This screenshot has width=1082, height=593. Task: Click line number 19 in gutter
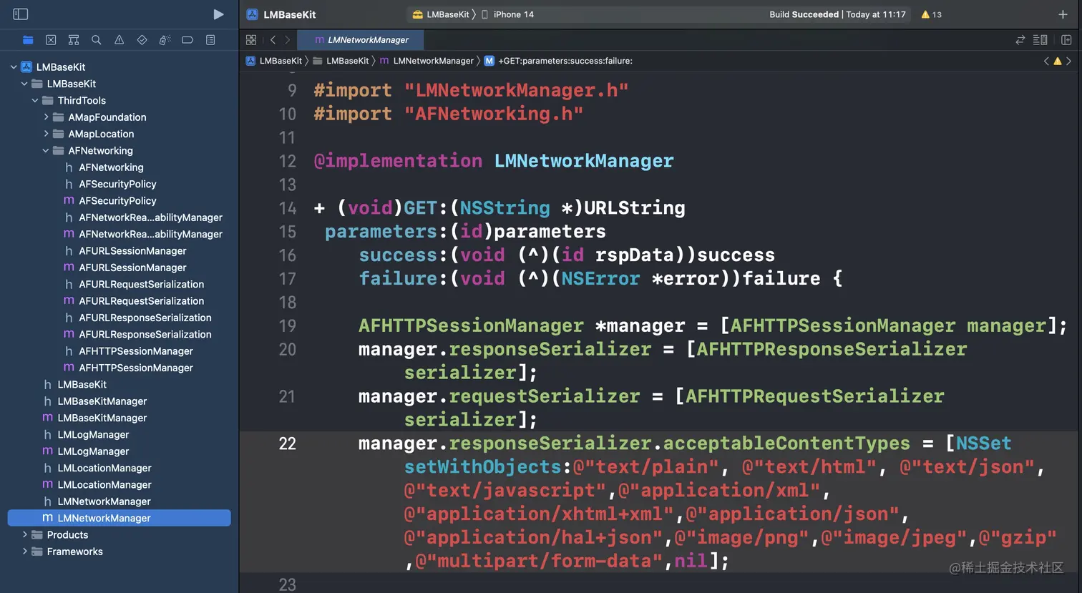(288, 326)
